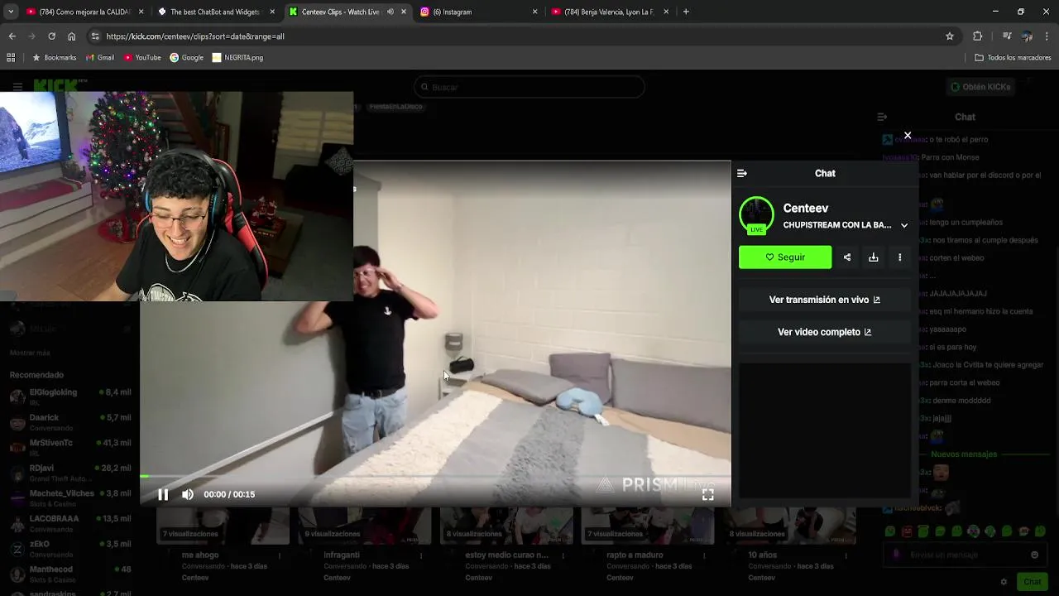Open the chat emoji picker

click(x=1034, y=555)
